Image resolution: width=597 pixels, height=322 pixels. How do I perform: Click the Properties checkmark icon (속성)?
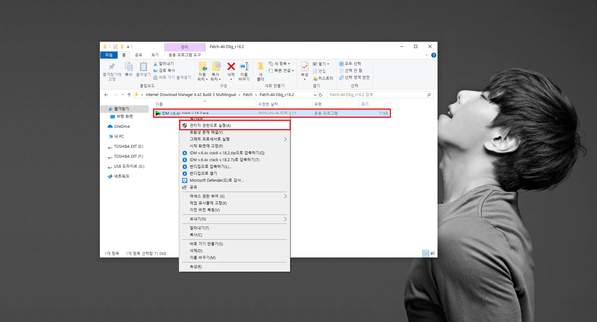point(305,66)
